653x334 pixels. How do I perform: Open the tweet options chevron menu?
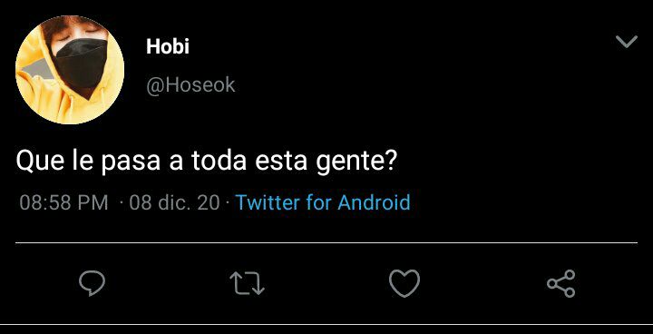(x=627, y=42)
